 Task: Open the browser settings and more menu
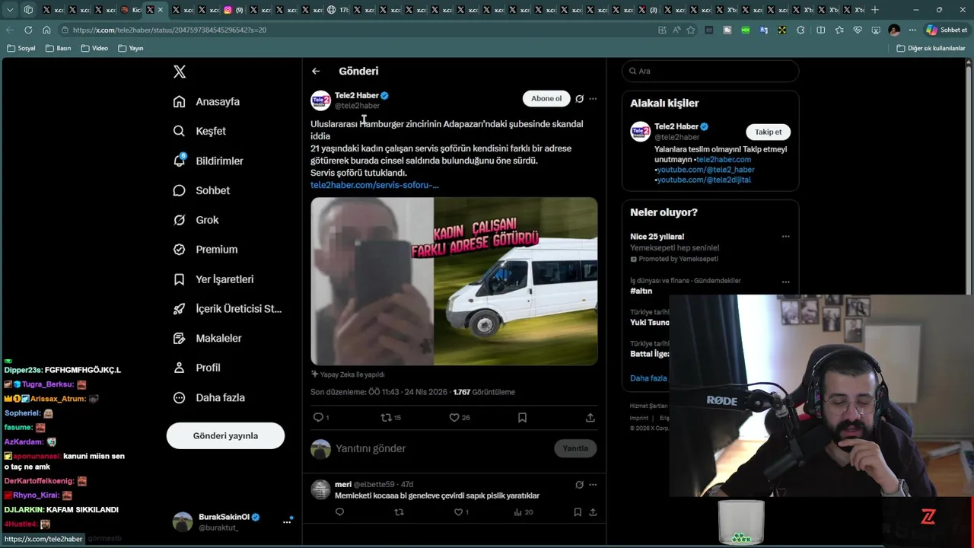point(912,30)
